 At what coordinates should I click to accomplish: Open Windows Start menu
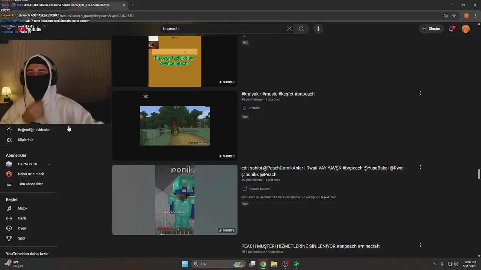pyautogui.click(x=185, y=264)
